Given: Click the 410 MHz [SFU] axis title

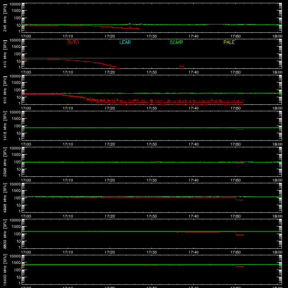Looking at the screenshot, I should pos(5,54).
